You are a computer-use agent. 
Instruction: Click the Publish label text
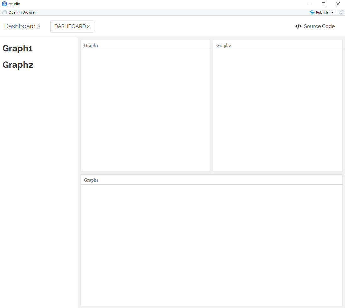[x=321, y=12]
